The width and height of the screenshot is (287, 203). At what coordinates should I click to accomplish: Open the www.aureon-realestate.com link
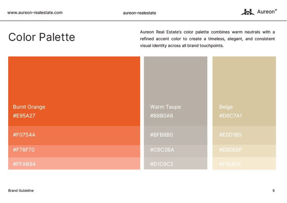point(35,13)
